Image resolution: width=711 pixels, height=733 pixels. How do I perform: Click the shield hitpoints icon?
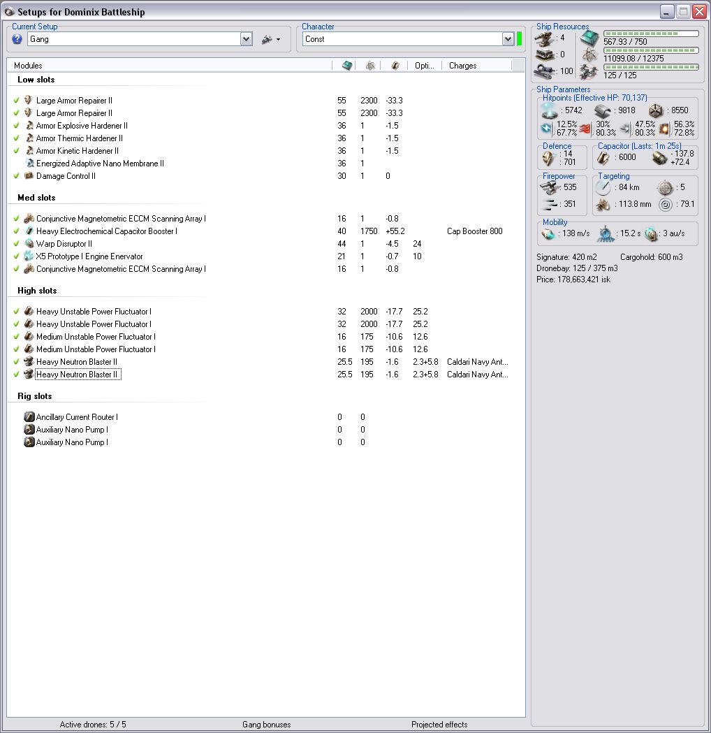click(550, 110)
